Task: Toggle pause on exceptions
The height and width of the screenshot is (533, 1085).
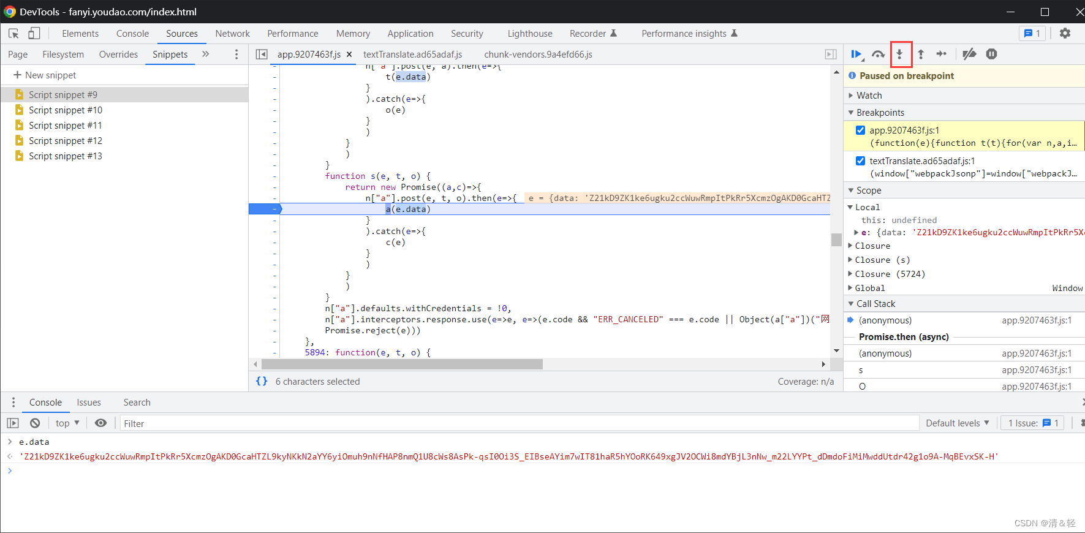Action: tap(992, 55)
